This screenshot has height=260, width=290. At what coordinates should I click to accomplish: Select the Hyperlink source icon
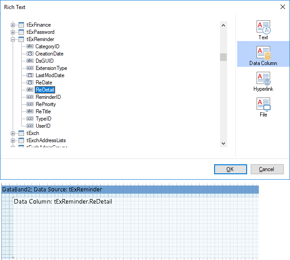pyautogui.click(x=263, y=79)
